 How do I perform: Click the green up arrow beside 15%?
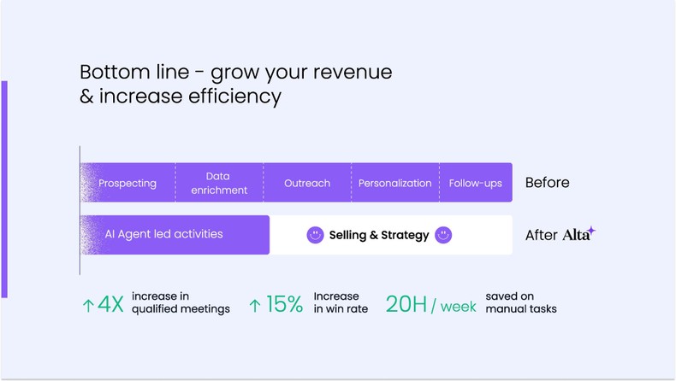254,303
